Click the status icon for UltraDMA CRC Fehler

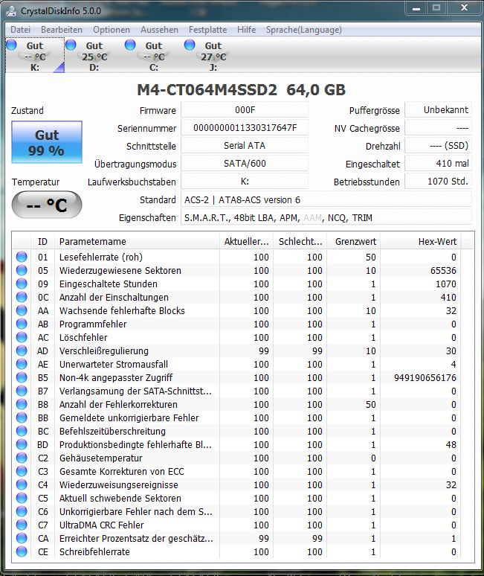pos(22,525)
